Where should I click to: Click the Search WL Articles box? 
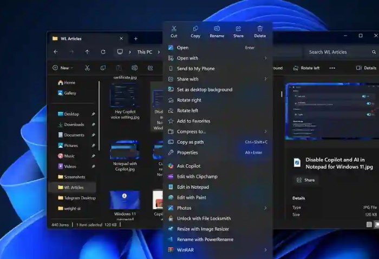pyautogui.click(x=338, y=52)
